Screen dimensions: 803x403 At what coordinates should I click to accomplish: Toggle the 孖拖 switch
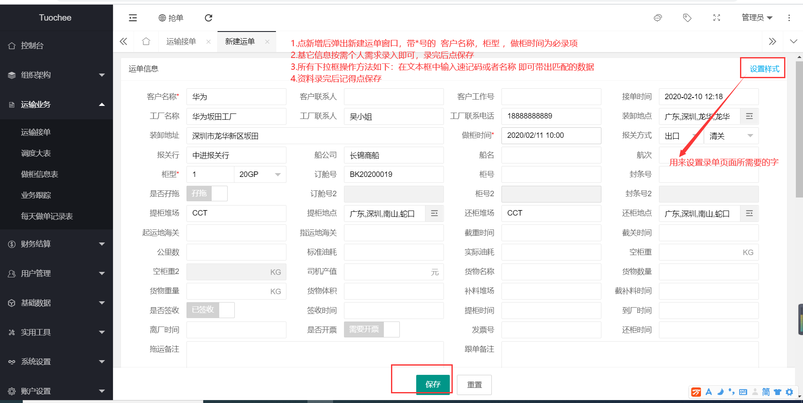pos(207,193)
